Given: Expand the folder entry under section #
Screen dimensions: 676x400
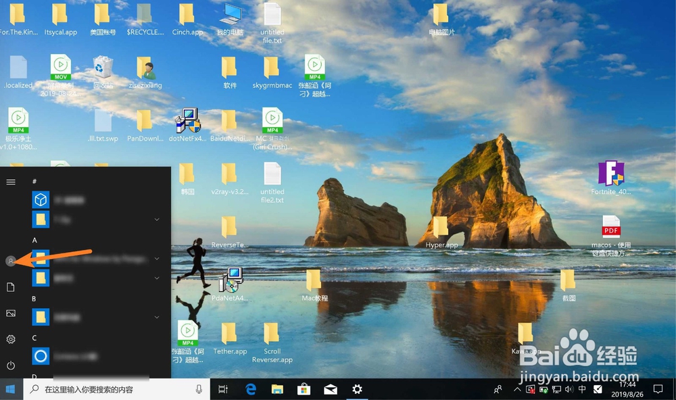Looking at the screenshot, I should pyautogui.click(x=156, y=219).
